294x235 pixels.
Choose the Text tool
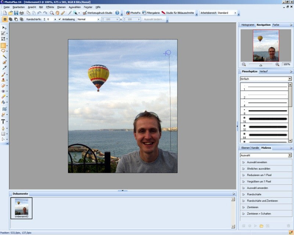pyautogui.click(x=3, y=122)
